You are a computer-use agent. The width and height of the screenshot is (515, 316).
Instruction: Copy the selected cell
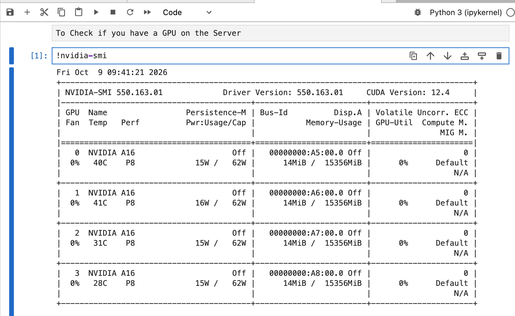click(61, 12)
